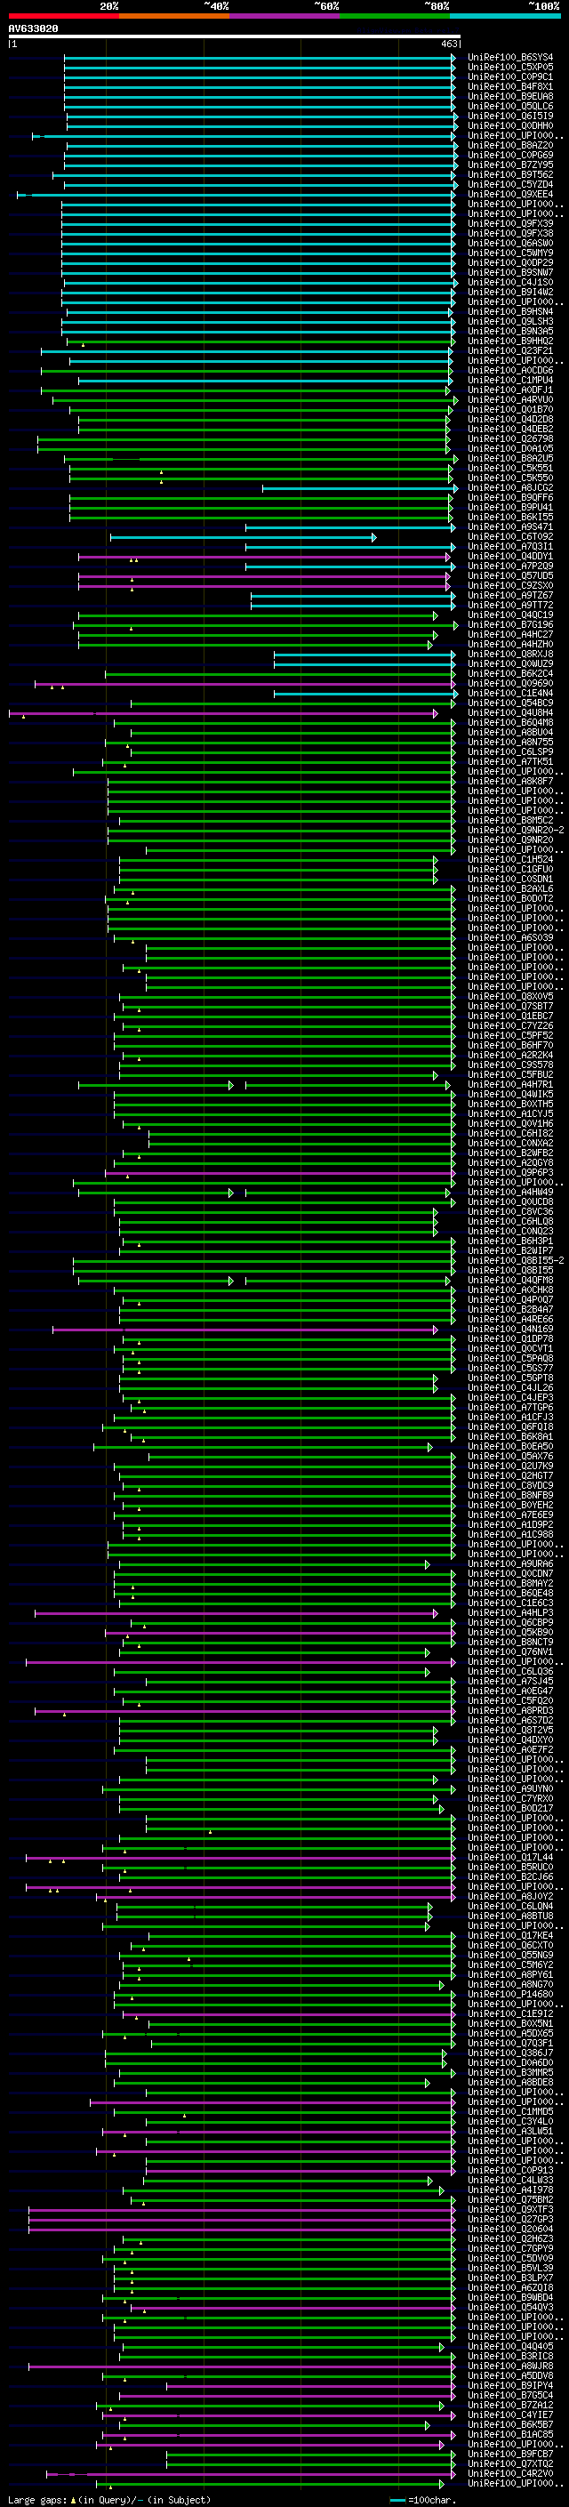The height and width of the screenshot is (2507, 569).
Task: Select subject label UniRef100_C0PG69
Action: click(x=509, y=155)
